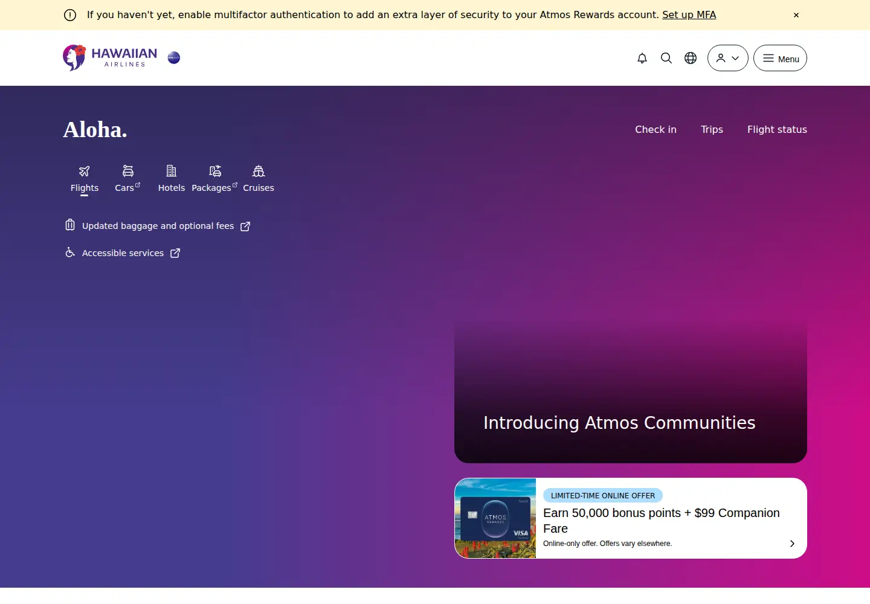Click the wheelchair icon beside Accessible services

point(70,252)
